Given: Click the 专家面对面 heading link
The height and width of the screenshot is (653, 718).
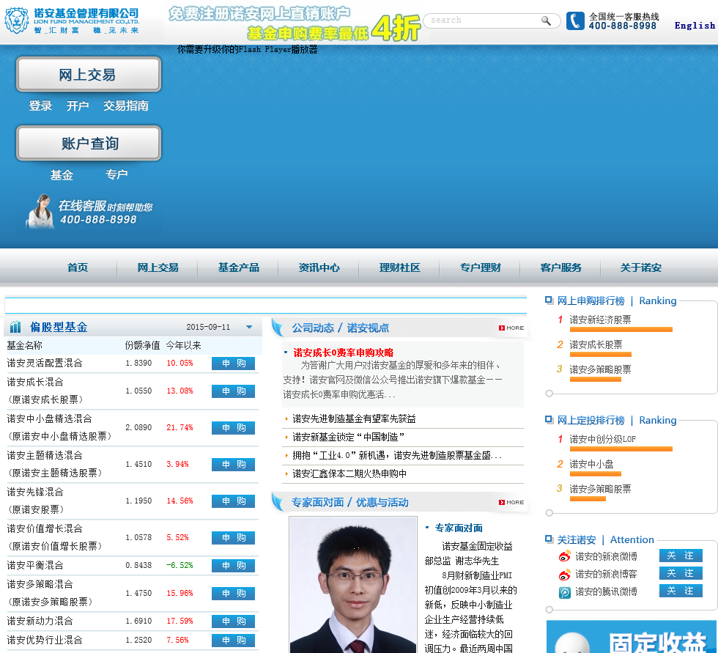Looking at the screenshot, I should [x=459, y=528].
